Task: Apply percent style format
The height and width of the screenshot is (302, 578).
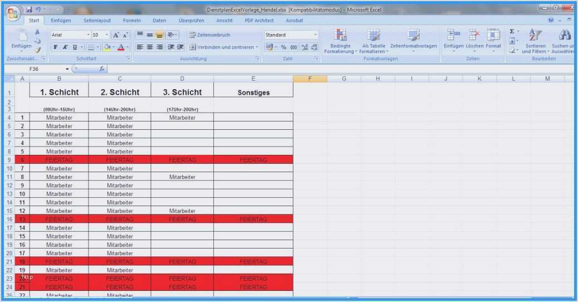Action: 283,47
